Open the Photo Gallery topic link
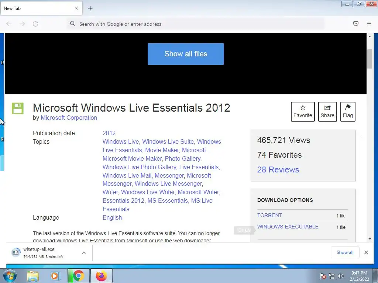Viewport: 378px width, 283px height. coord(182,158)
